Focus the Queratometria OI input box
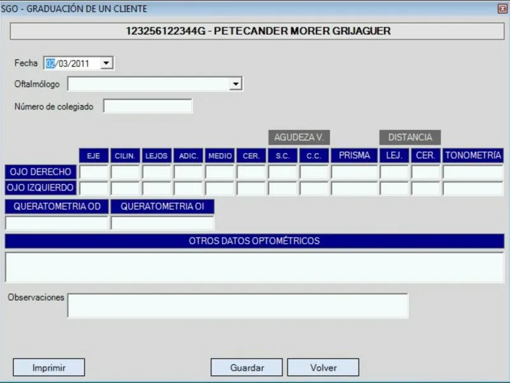The width and height of the screenshot is (510, 383). (x=163, y=223)
